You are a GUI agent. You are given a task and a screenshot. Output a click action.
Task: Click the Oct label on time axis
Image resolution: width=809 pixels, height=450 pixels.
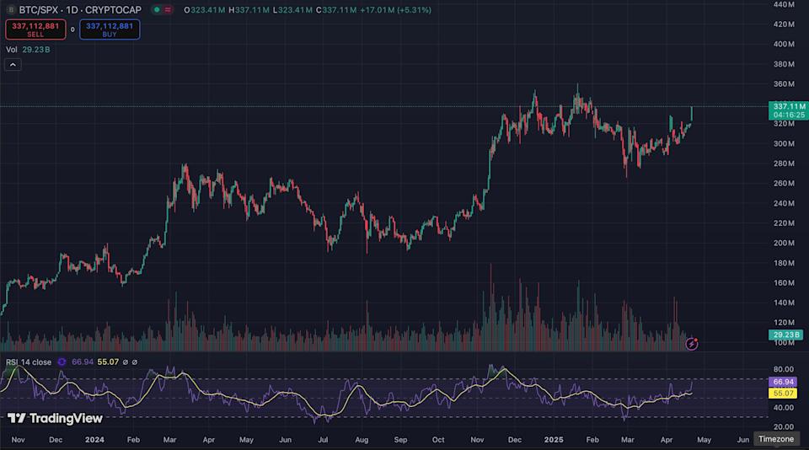pyautogui.click(x=438, y=440)
